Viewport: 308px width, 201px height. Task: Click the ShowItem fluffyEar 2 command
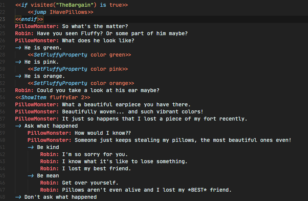coord(53,97)
